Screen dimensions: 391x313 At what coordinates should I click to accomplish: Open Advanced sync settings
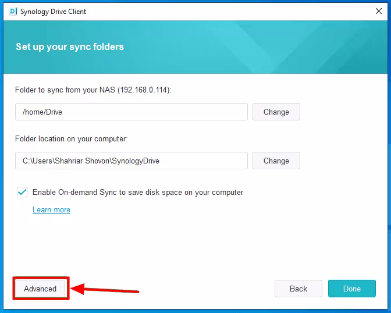(40, 289)
